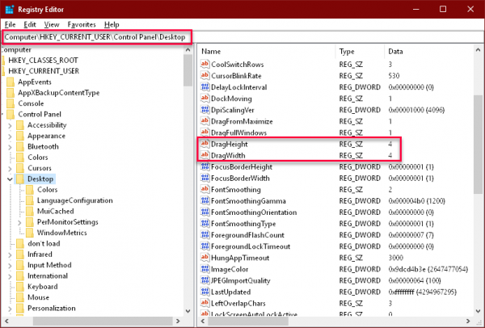Select the FocusBorderHeight DWORD icon
The height and width of the screenshot is (328, 485).
click(x=205, y=167)
